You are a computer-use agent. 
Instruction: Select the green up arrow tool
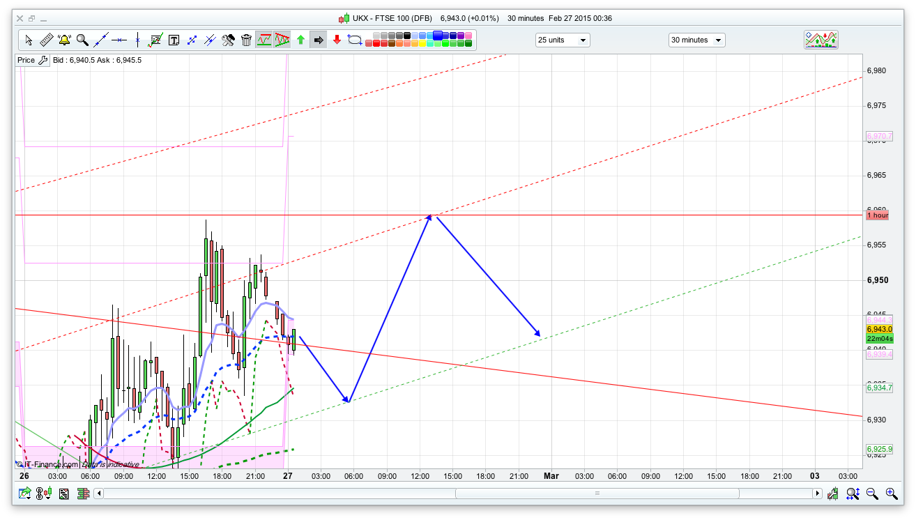click(300, 40)
